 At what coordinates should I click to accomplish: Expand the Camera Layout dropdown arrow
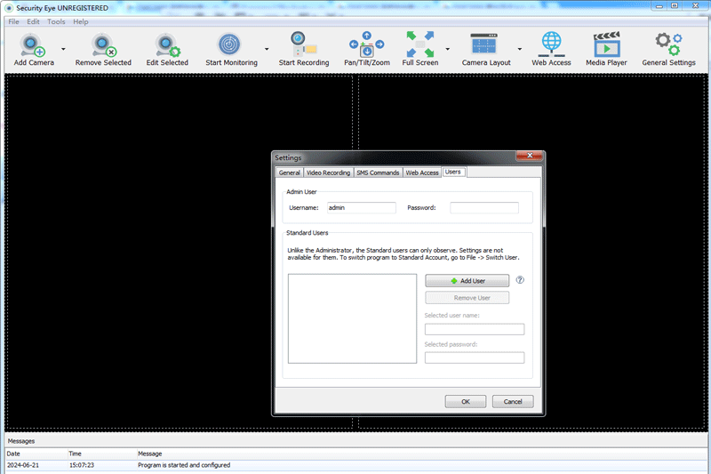(520, 49)
